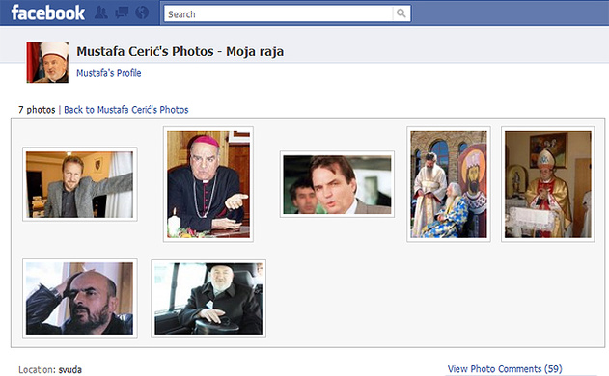Open photo of Orthodox priests outdoors

(449, 184)
